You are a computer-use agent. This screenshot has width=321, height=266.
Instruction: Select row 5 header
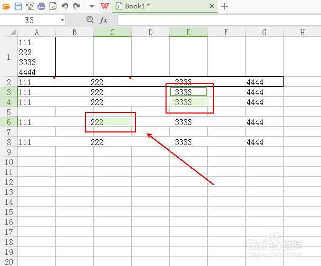9,112
